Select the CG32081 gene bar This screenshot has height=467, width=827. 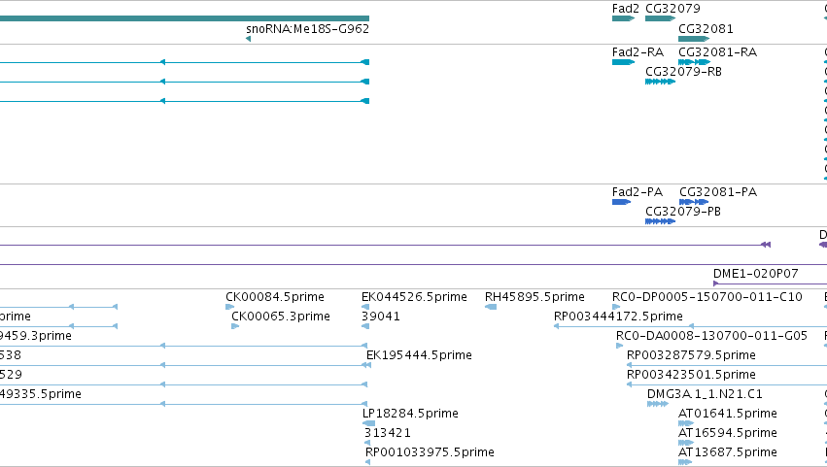pyautogui.click(x=694, y=39)
